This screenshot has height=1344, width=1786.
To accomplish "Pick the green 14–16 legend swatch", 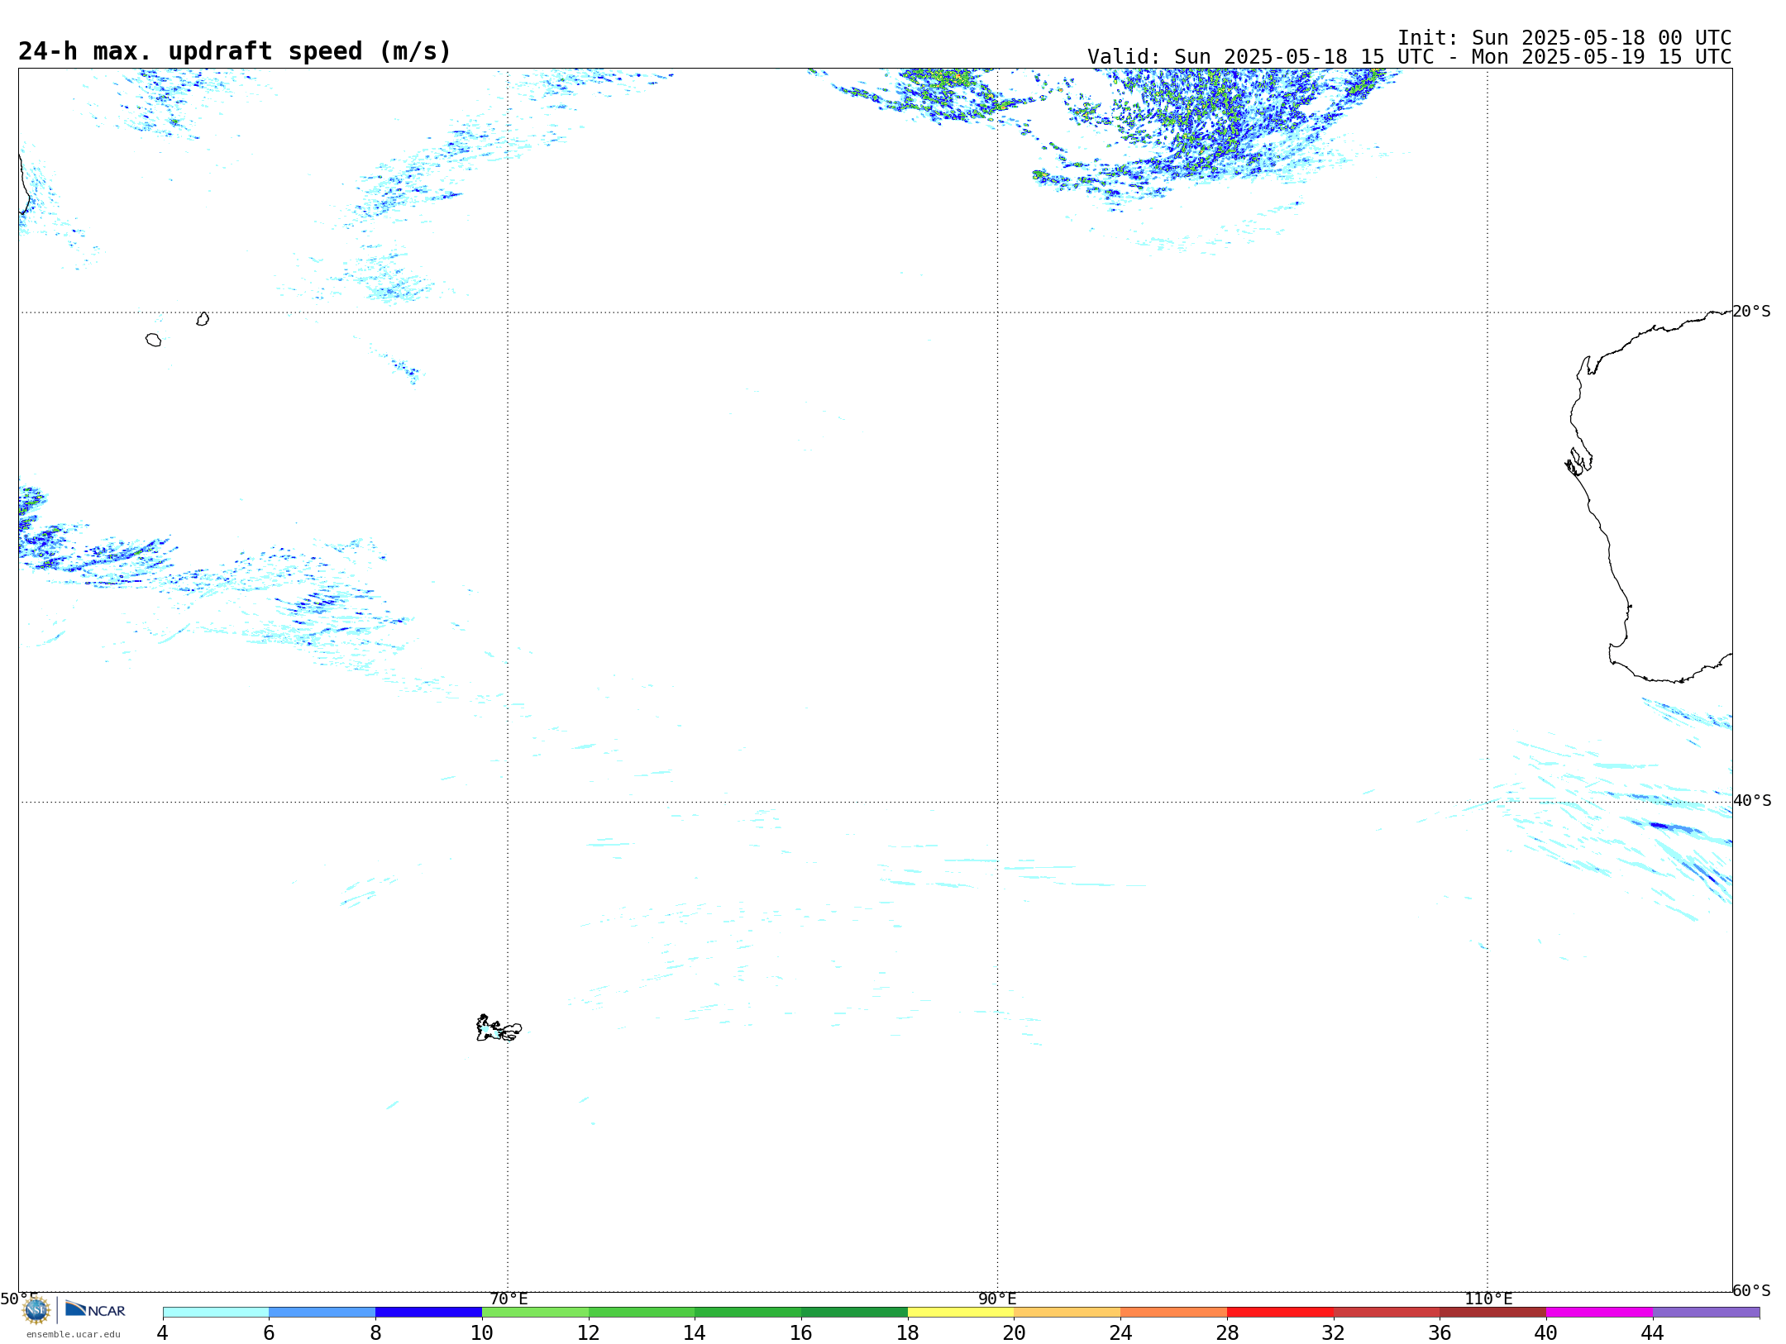I will pos(748,1313).
